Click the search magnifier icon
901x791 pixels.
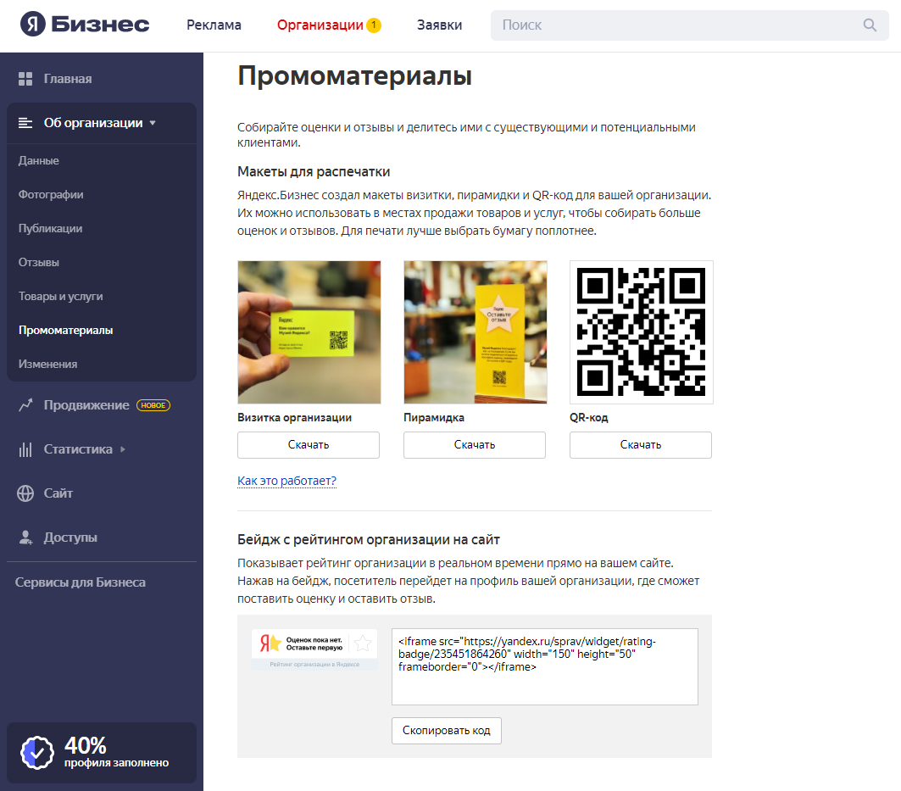coord(870,25)
